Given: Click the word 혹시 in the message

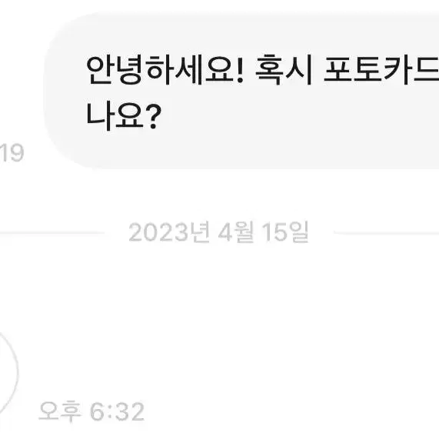Looking at the screenshot, I should [284, 70].
